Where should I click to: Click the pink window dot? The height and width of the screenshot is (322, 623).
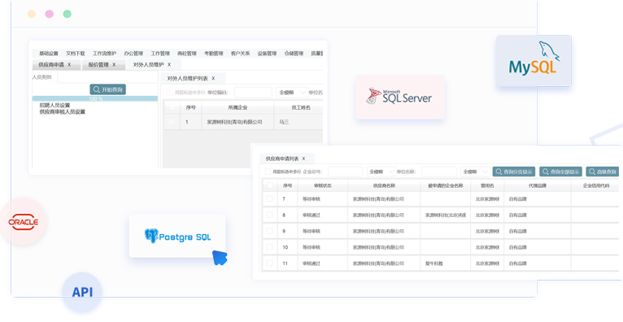pyautogui.click(x=50, y=14)
